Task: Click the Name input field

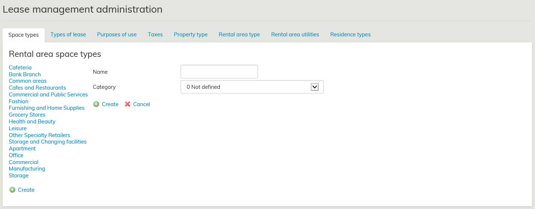Action: (219, 72)
